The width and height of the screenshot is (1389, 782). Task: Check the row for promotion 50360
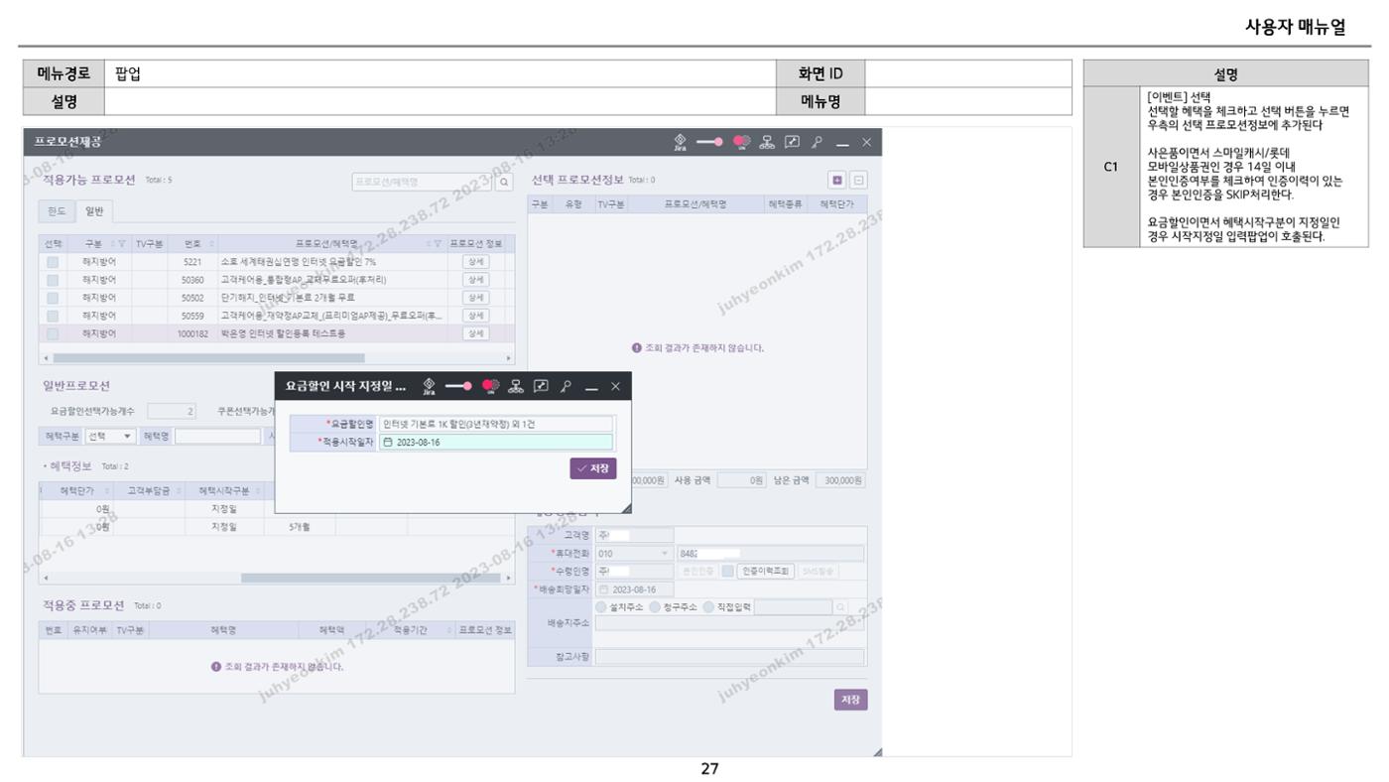(52, 280)
